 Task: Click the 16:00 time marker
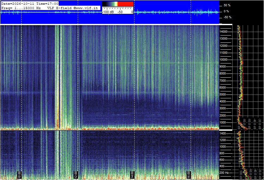pyautogui.click(x=189, y=175)
